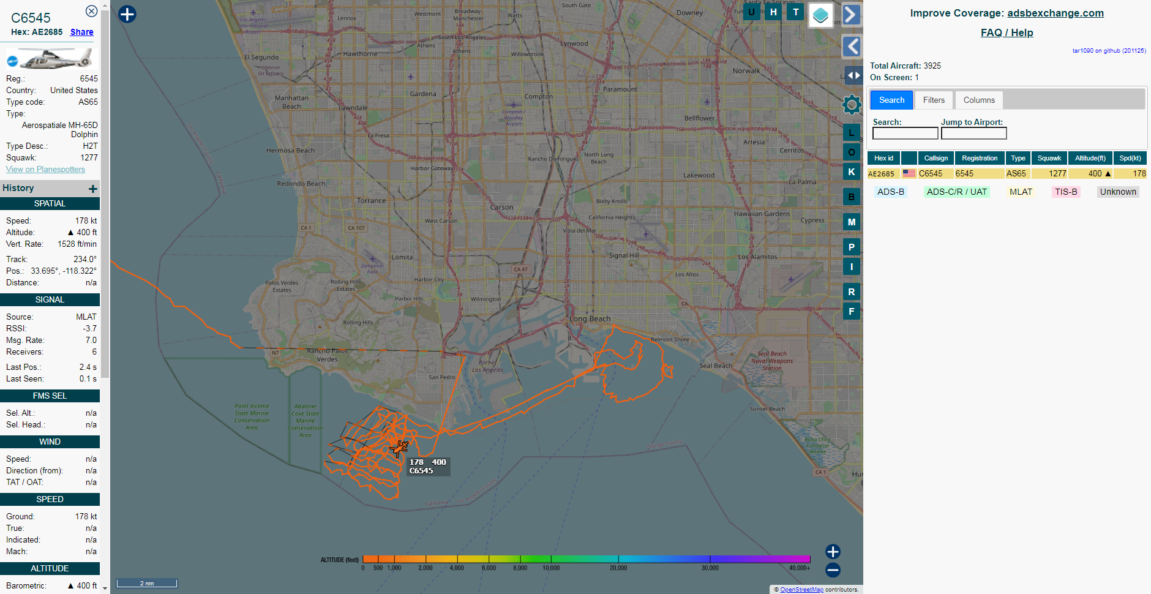
Task: Collapse the SIGNAL section header
Action: click(50, 299)
